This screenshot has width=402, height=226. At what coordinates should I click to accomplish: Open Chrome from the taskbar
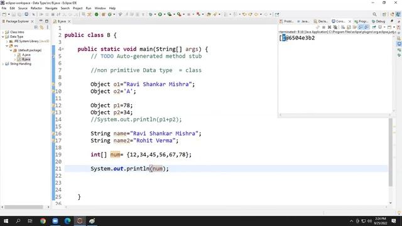click(43, 221)
